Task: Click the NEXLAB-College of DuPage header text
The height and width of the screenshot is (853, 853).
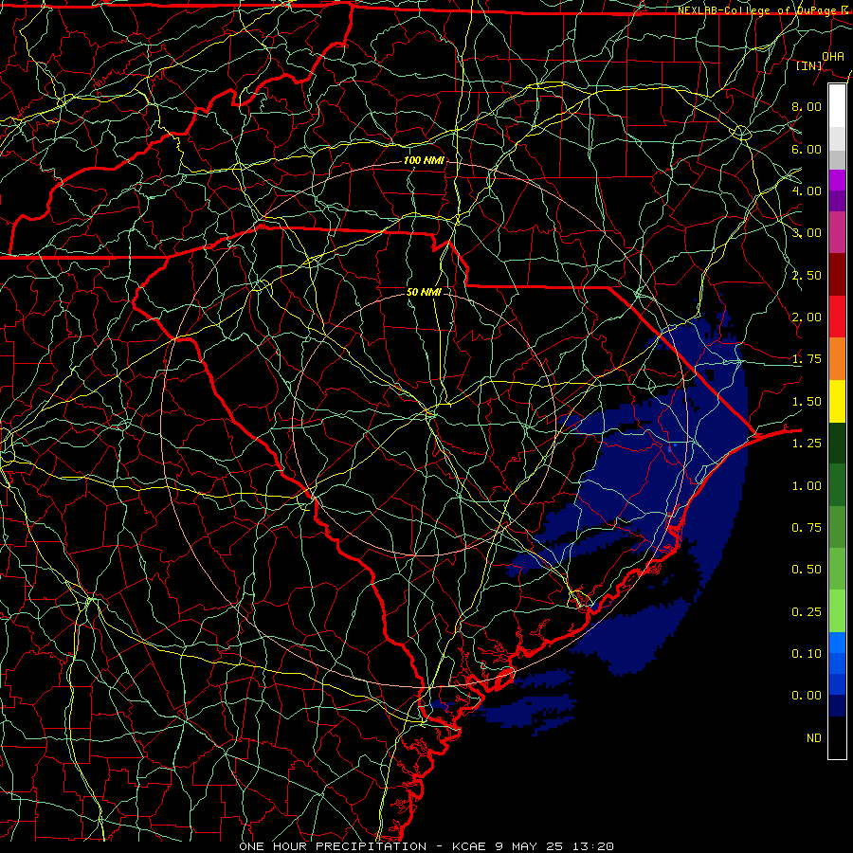Action: (x=763, y=10)
